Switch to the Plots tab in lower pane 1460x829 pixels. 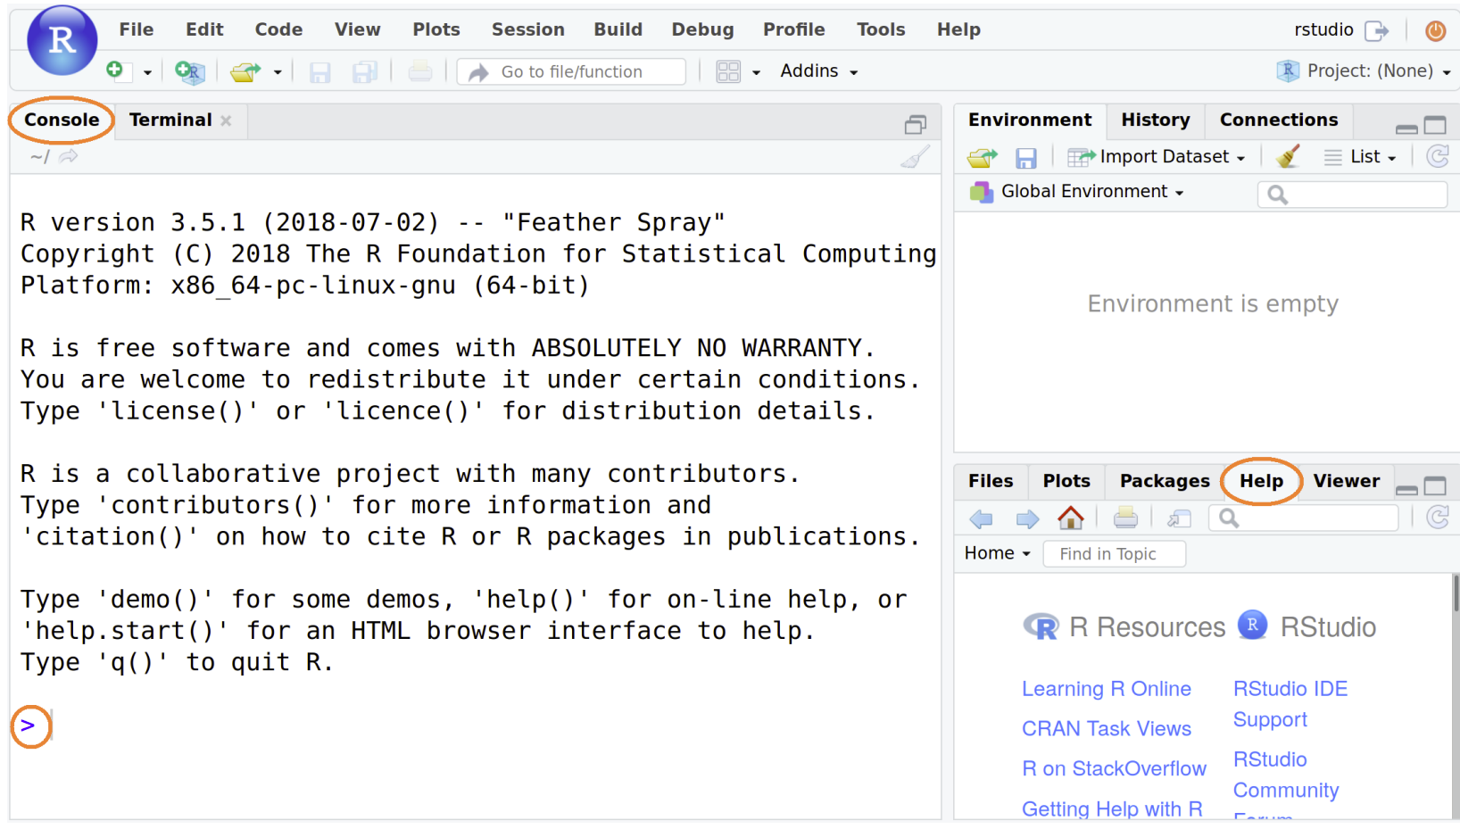[x=1066, y=481]
